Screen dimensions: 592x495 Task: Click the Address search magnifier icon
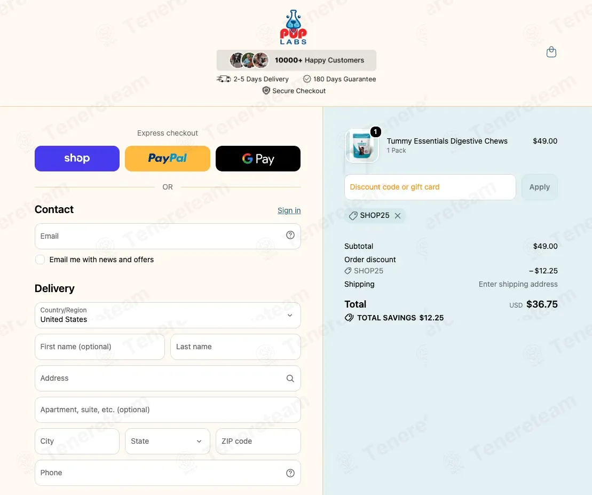(x=290, y=379)
